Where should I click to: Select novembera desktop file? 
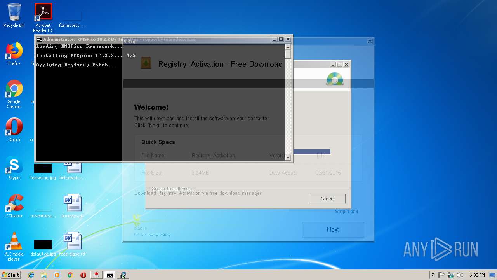coord(43,209)
